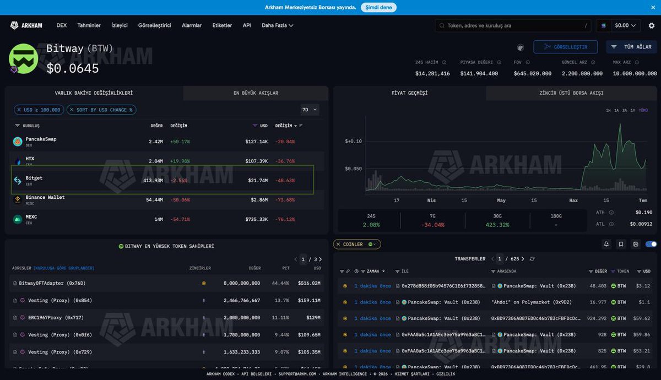Close the top announcement banner
Image resolution: width=661 pixels, height=380 pixels.
coord(653,7)
